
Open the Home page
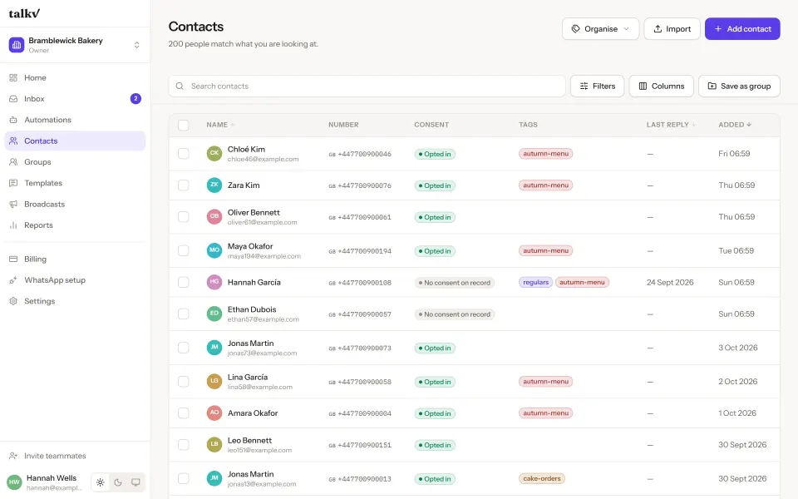(75, 78)
